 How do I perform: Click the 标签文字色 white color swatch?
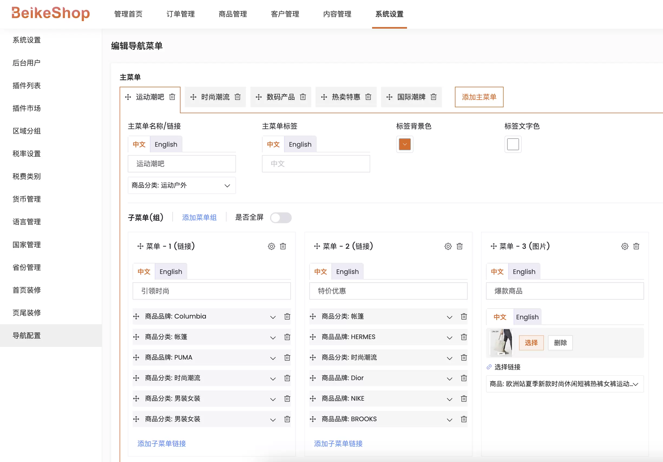point(514,144)
